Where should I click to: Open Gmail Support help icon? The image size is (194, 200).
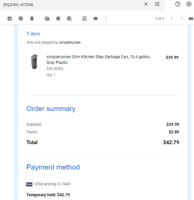point(178,4)
